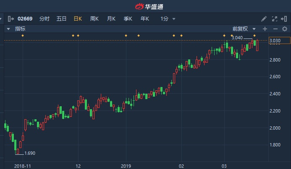Click the 3.040 high price annotation
The width and height of the screenshot is (291, 169).
[x=237, y=38]
